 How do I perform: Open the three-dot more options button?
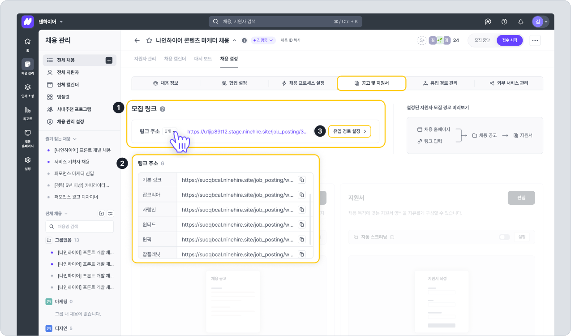coord(535,40)
